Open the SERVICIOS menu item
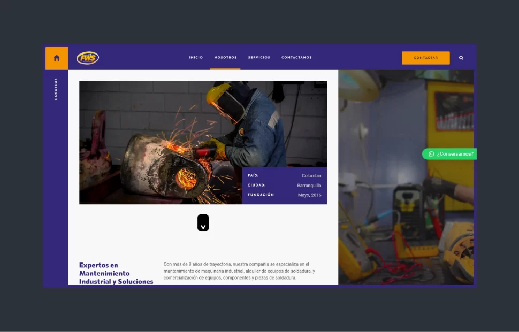 (259, 58)
